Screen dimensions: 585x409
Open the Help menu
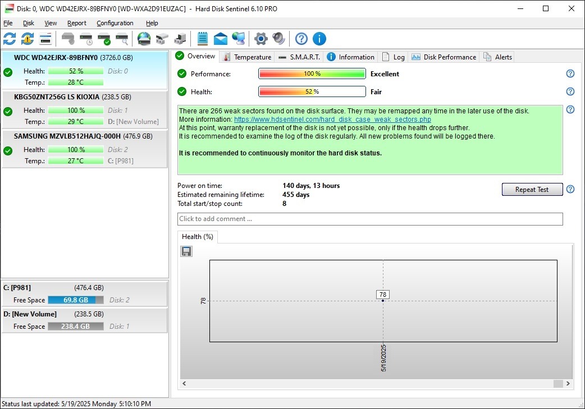coord(152,23)
